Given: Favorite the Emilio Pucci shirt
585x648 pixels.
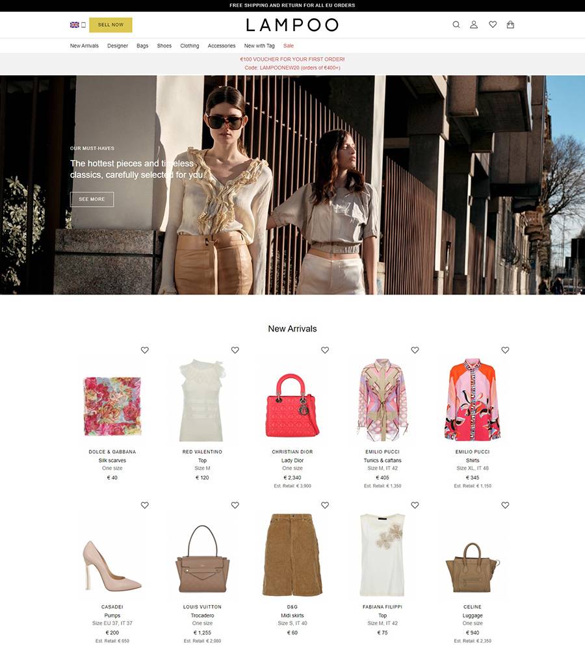Looking at the screenshot, I should 505,350.
